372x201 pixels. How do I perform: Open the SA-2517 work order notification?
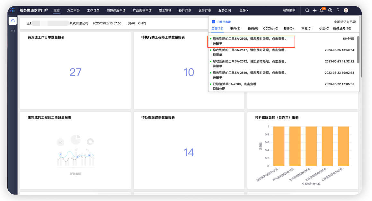coord(249,50)
